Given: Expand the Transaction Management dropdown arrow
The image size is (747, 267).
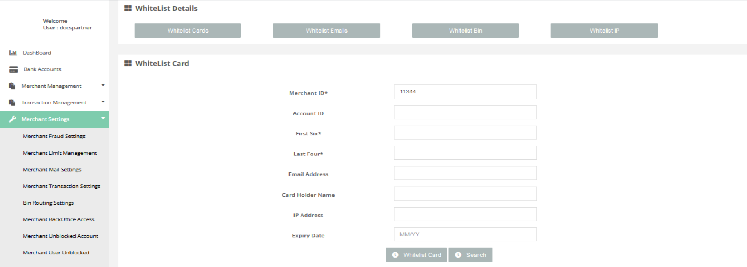Looking at the screenshot, I should [x=103, y=102].
